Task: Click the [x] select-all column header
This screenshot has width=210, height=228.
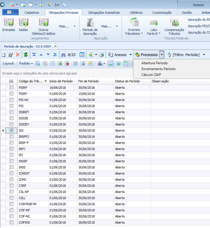Action: [x=11, y=81]
